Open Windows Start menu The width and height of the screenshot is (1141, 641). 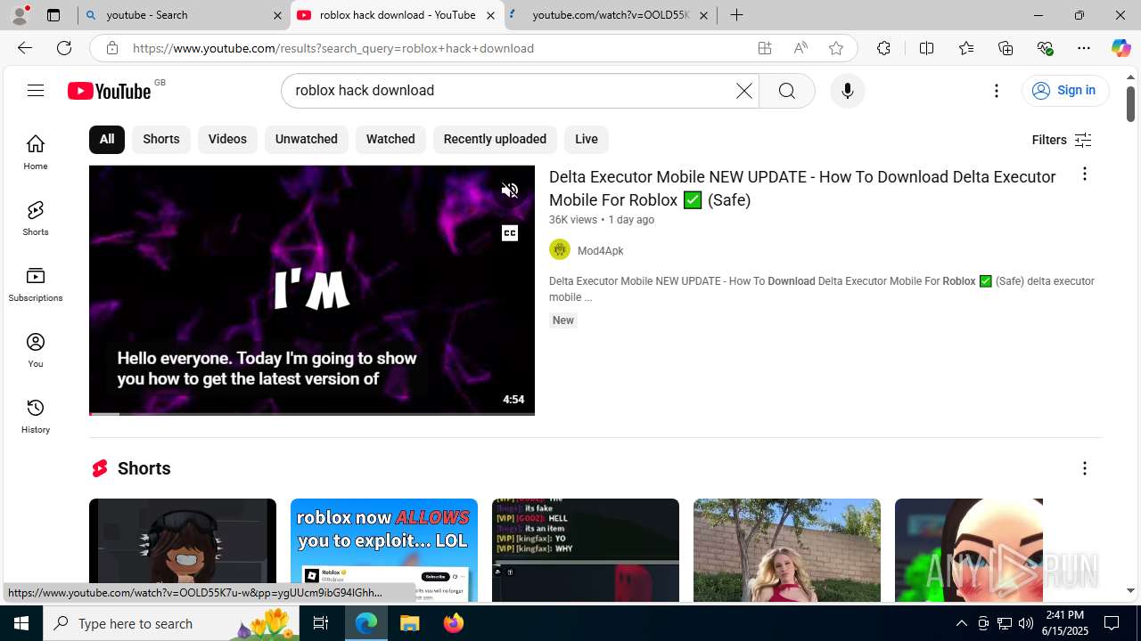(x=21, y=623)
